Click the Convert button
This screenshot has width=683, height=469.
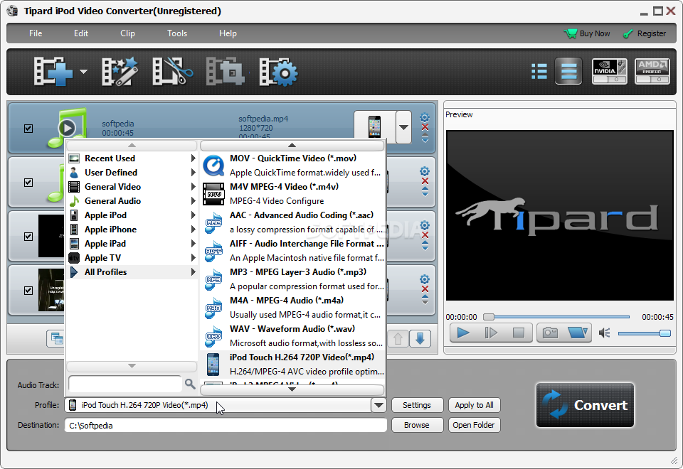tap(585, 405)
